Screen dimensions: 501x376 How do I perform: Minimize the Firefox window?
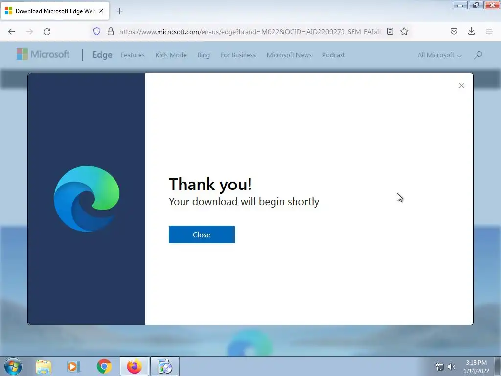tap(460, 5)
